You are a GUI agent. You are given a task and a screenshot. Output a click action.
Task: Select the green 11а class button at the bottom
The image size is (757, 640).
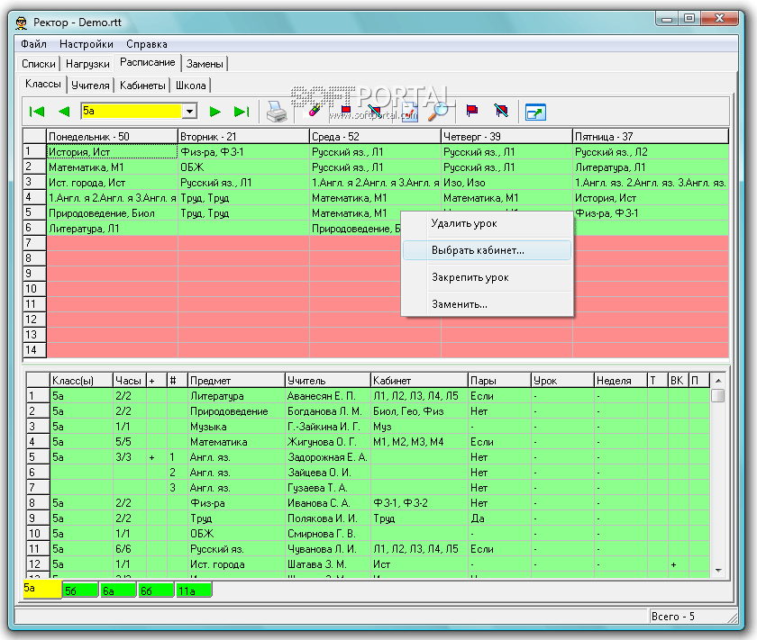(x=194, y=590)
